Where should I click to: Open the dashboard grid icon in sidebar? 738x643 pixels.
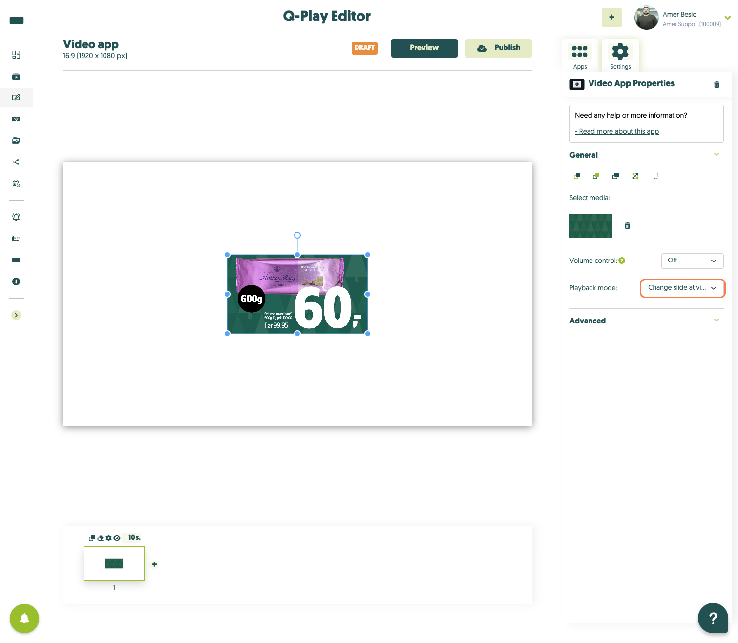click(x=16, y=55)
